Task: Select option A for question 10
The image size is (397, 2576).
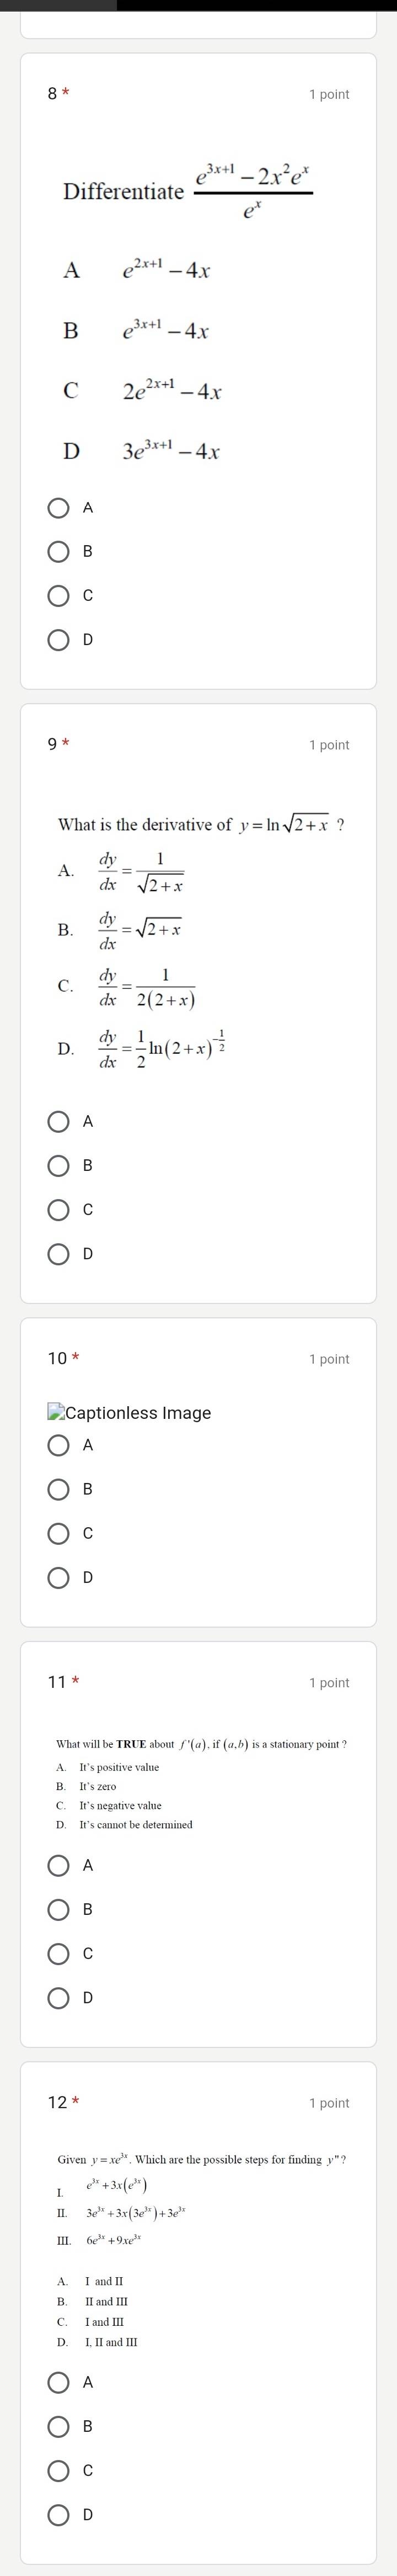Action: 60,1444
